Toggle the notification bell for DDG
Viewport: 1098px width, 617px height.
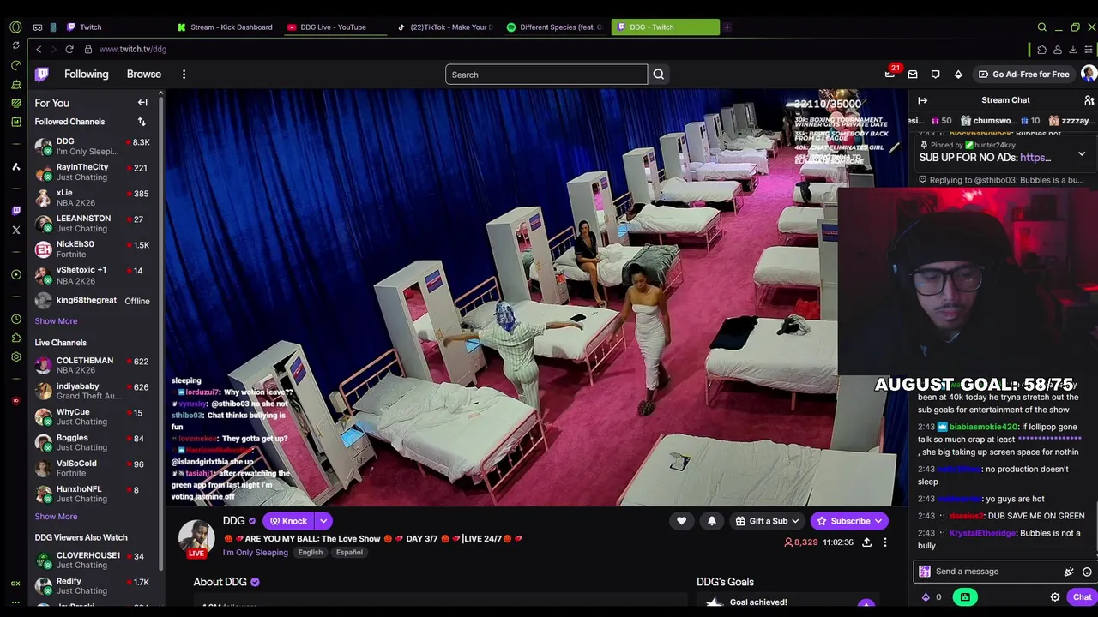tap(711, 521)
